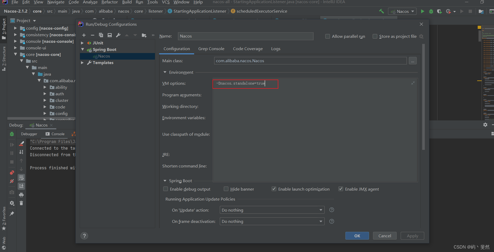Image resolution: width=494 pixels, height=252 pixels.
Task: Open On frame deactivation dropdown
Action: click(272, 221)
